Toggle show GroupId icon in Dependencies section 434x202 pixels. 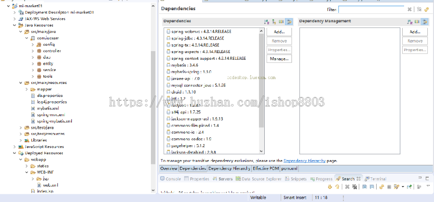pyautogui.click(x=281, y=22)
